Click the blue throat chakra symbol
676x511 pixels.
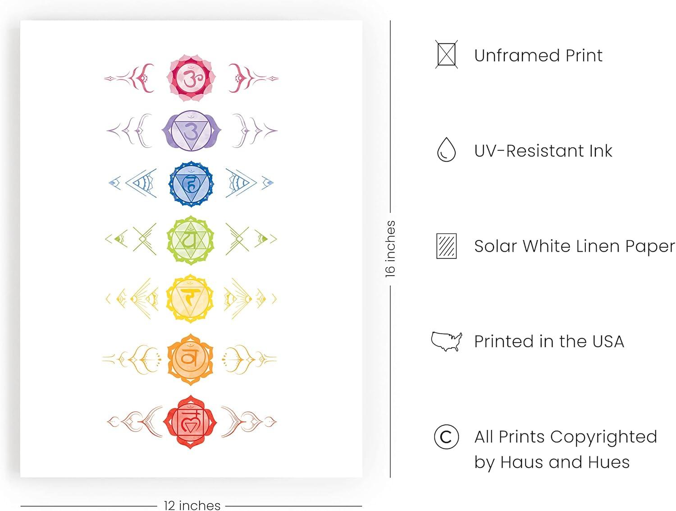[x=191, y=183]
